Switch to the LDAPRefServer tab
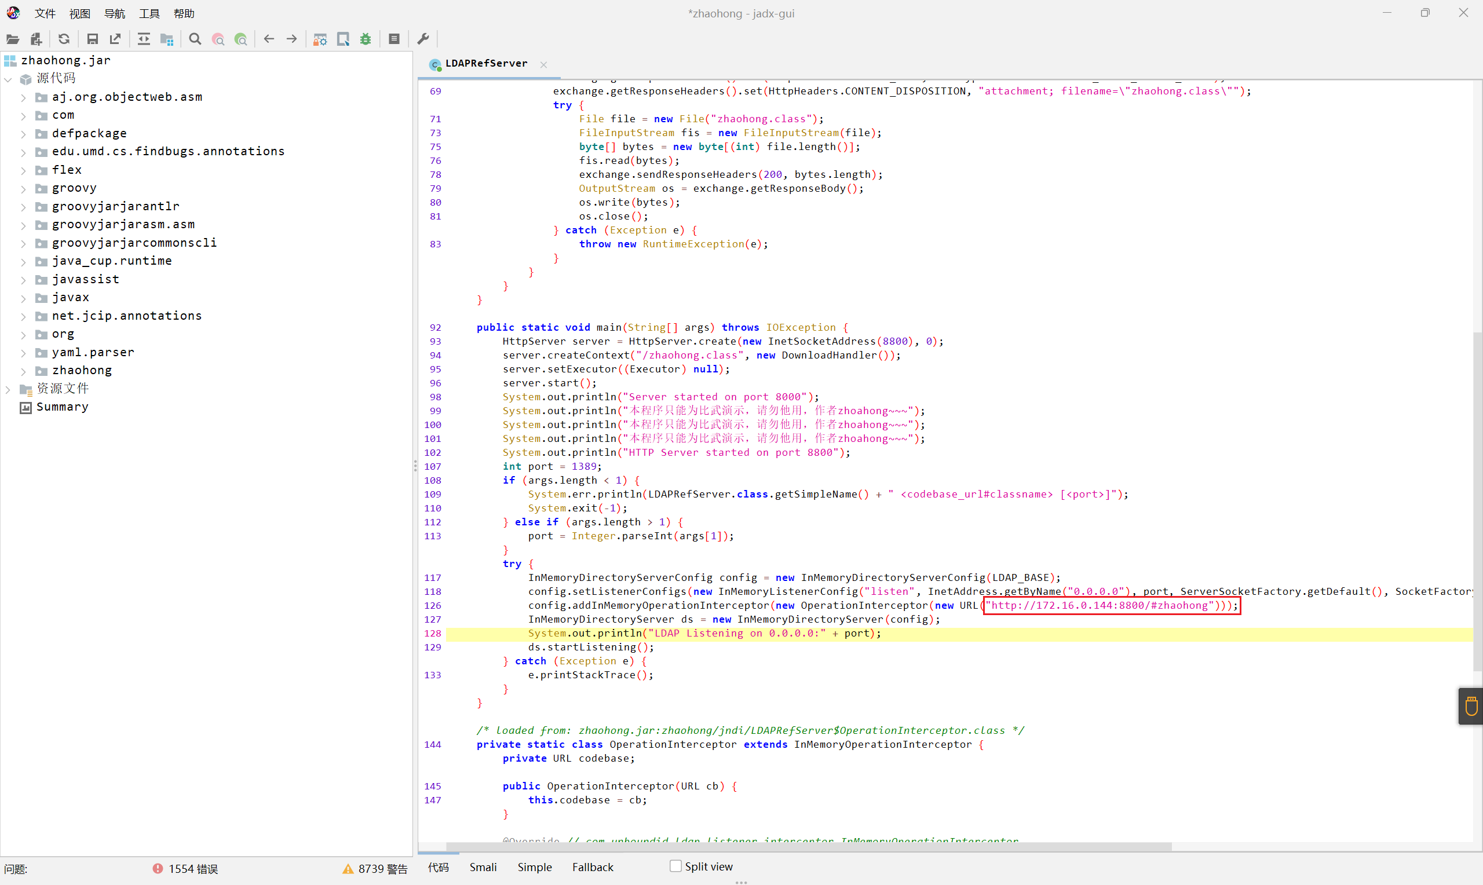Image resolution: width=1483 pixels, height=885 pixels. 486,63
